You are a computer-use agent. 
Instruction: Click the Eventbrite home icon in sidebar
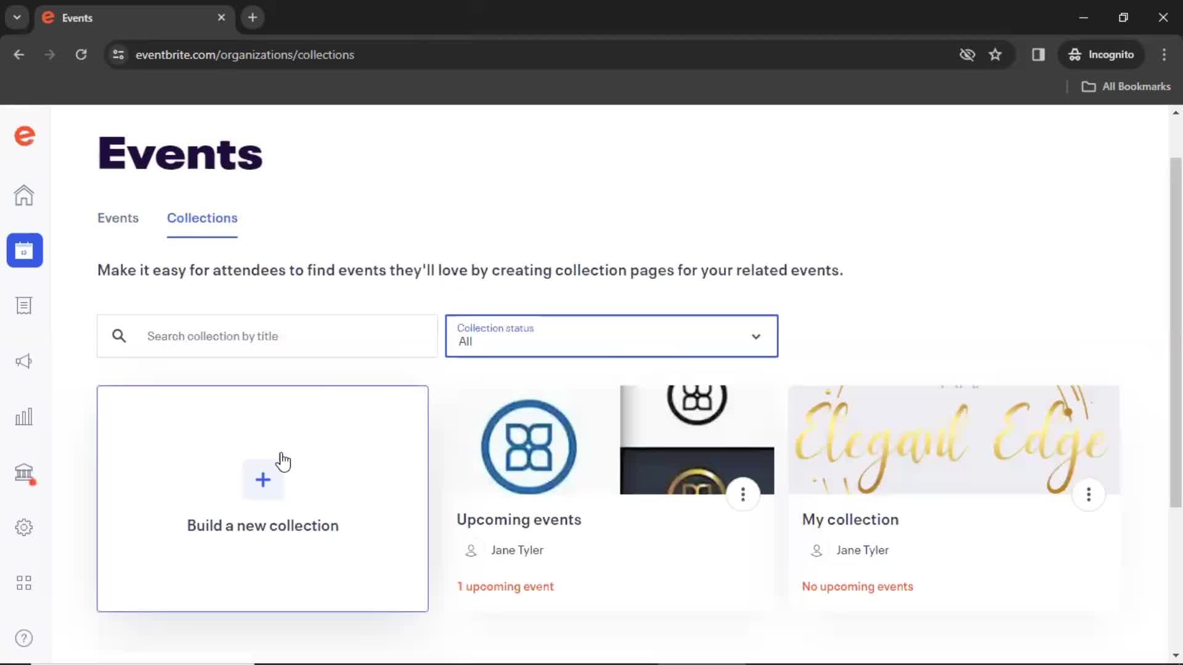(23, 195)
